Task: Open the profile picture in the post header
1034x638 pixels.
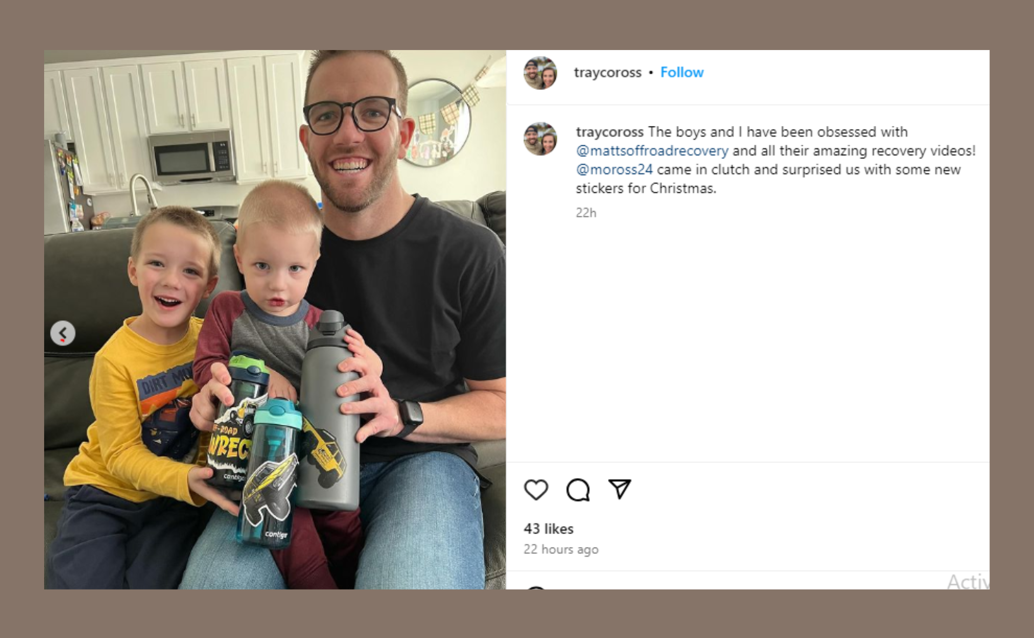Action: pyautogui.click(x=540, y=73)
